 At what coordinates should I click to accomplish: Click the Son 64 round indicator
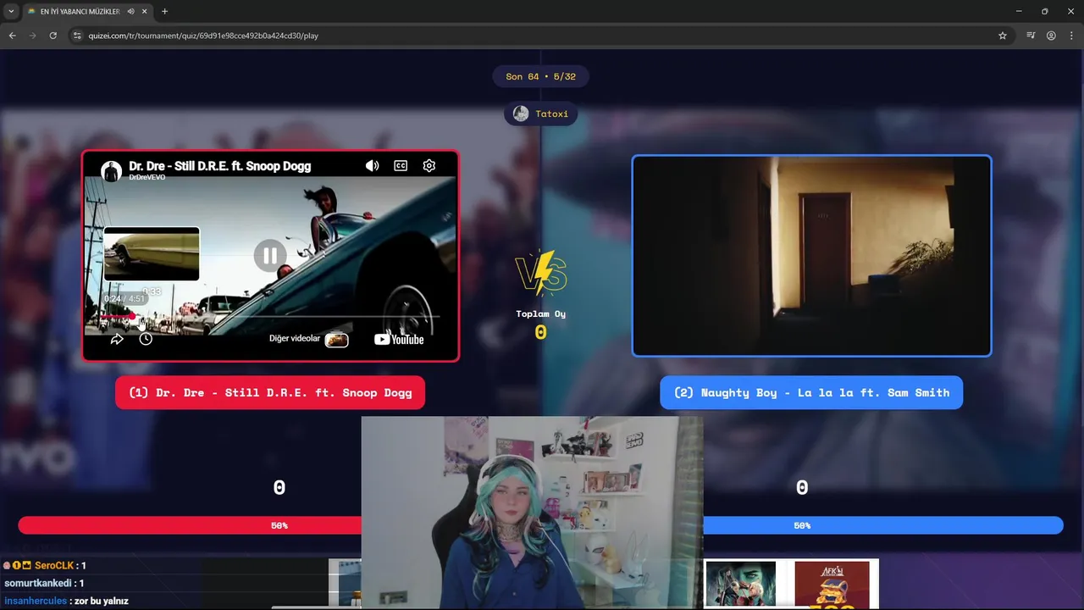(540, 76)
